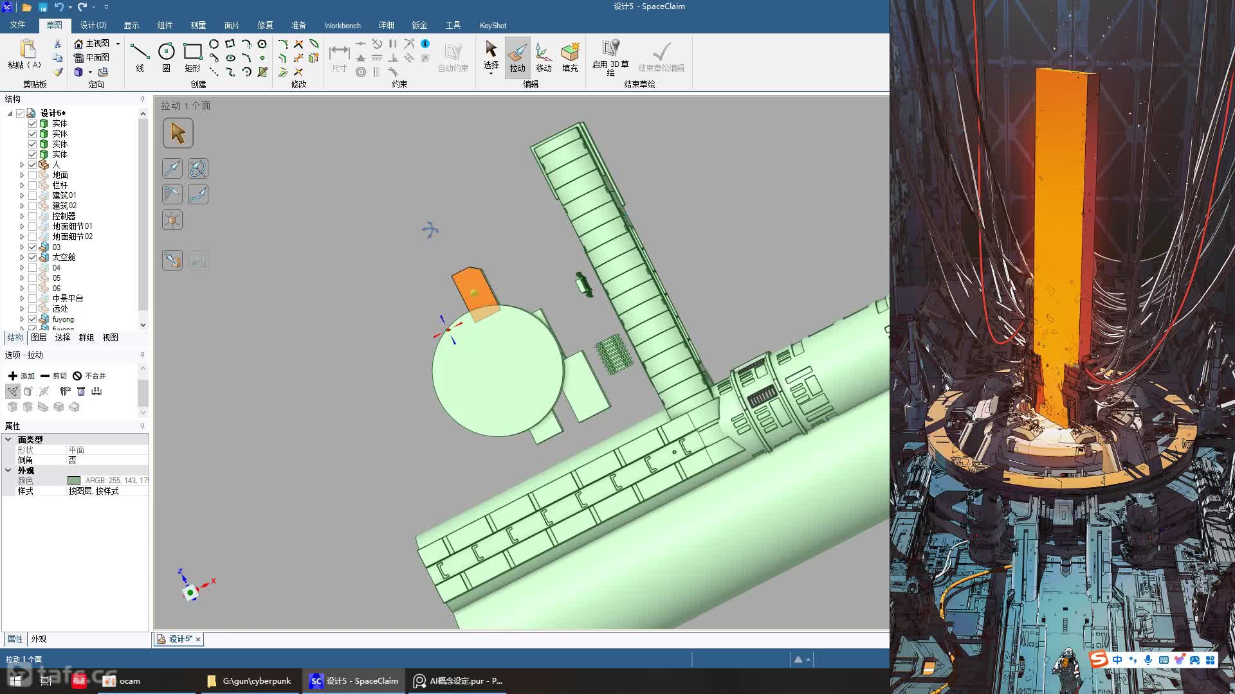Image resolution: width=1235 pixels, height=694 pixels.
Task: Activate the Pull (拉动) tool
Action: (x=517, y=57)
